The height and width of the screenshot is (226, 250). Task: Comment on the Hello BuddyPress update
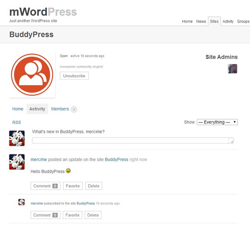pyautogui.click(x=45, y=186)
